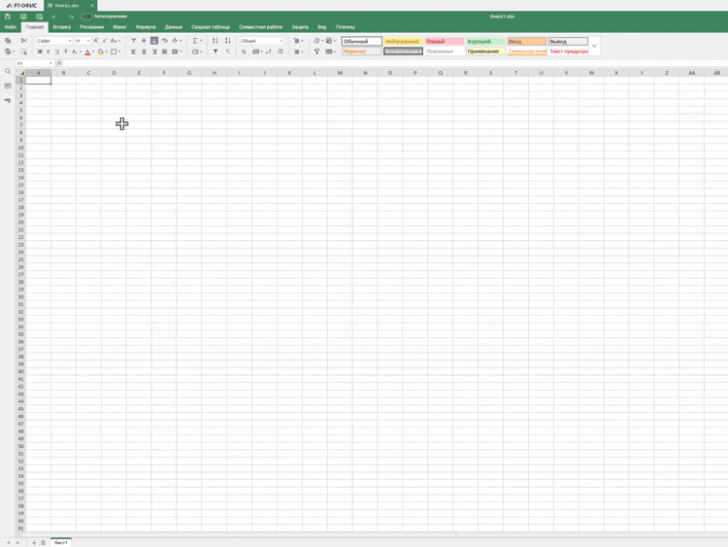Toggle wrap text icon
728x547 pixels.
[164, 41]
